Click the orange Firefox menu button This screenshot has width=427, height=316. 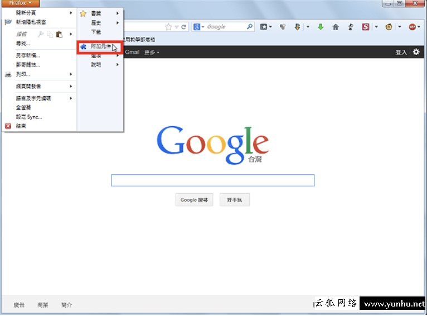coord(20,3)
